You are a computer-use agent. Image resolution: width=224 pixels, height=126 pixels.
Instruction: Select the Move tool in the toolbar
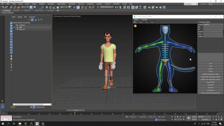(46, 7)
